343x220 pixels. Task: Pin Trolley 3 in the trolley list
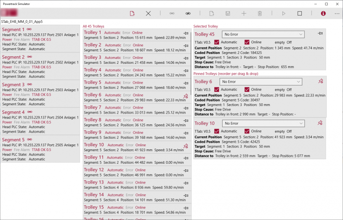click(186, 58)
